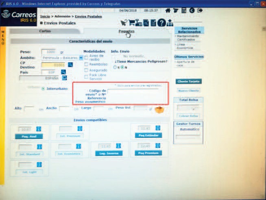Enable the Aviso de recibo checkbox

pyautogui.click(x=86, y=57)
